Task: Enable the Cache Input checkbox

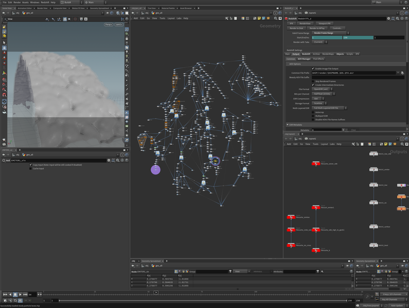Action: tap(30, 168)
